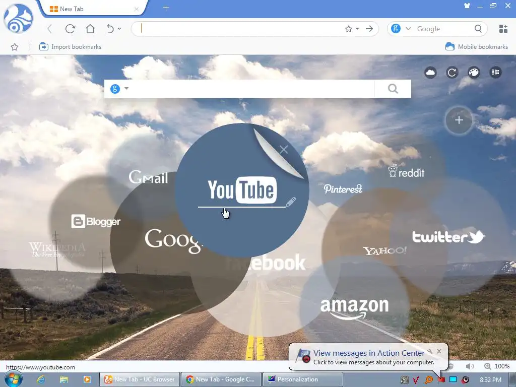Open the extensions grid icon
The height and width of the screenshot is (387, 516).
(x=503, y=29)
